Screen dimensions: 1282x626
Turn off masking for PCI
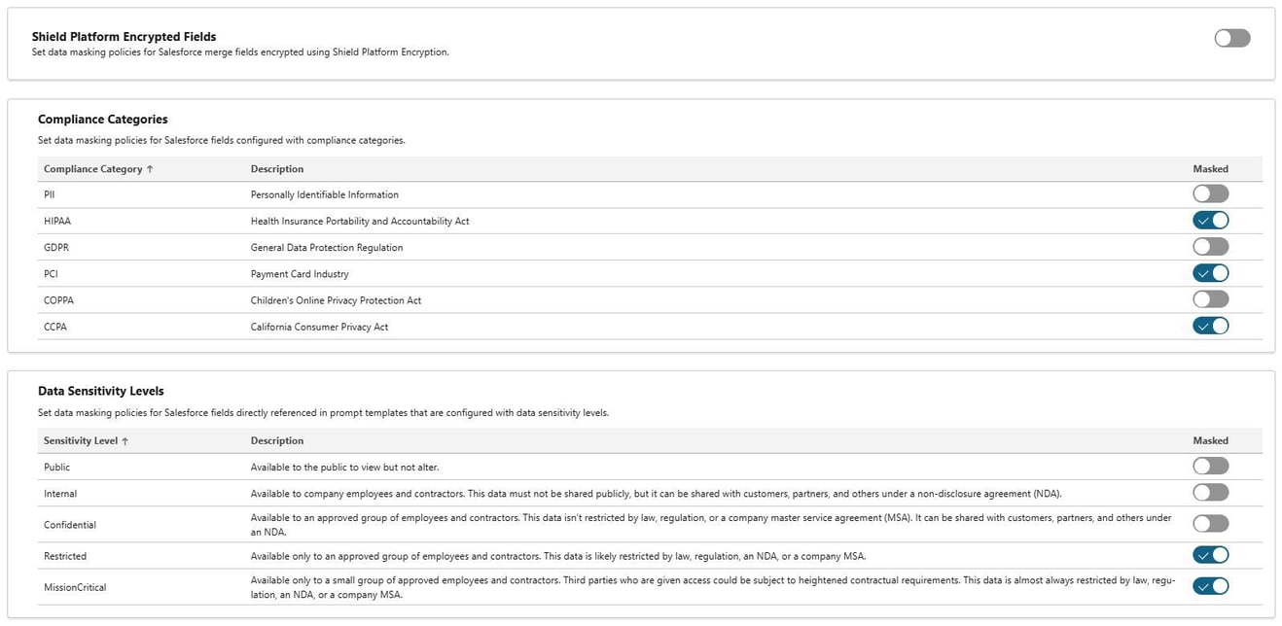1210,272
